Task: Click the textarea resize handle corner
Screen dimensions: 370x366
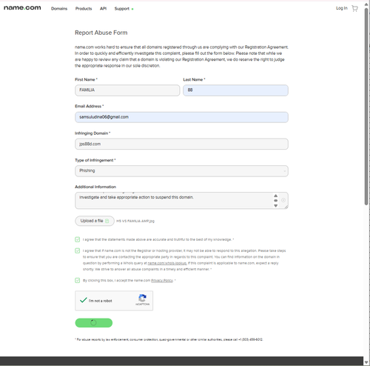Action: (x=286, y=207)
